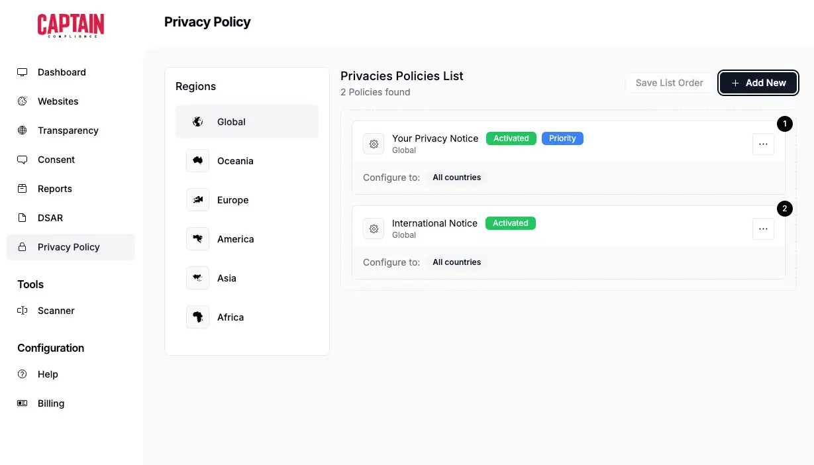Click the Europe region icon
The image size is (814, 465).
[197, 199]
